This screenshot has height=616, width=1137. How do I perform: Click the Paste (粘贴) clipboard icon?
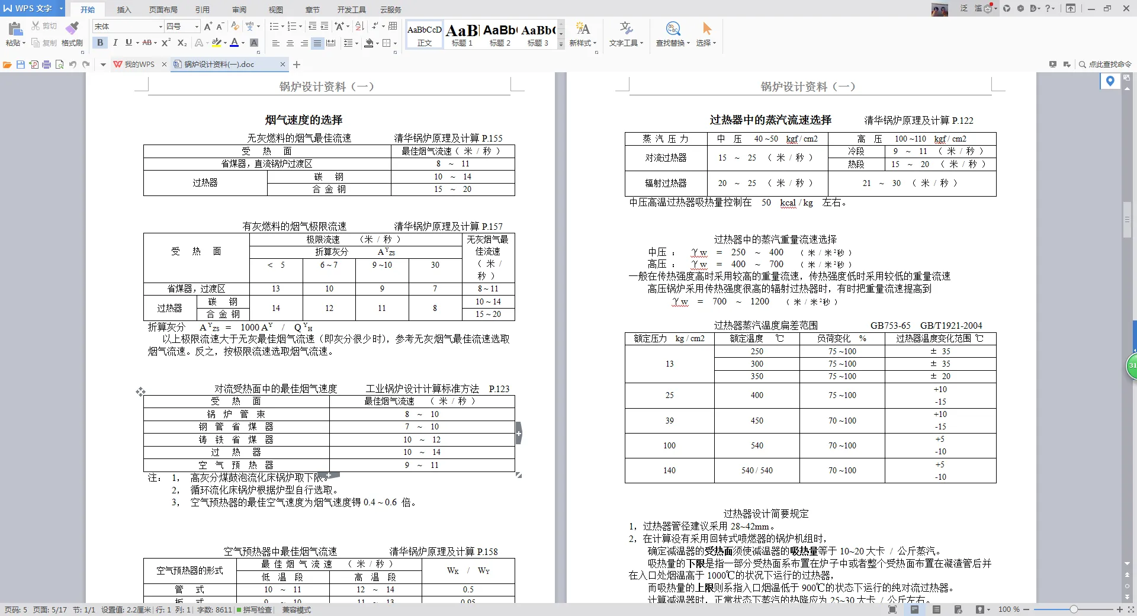[x=15, y=28]
